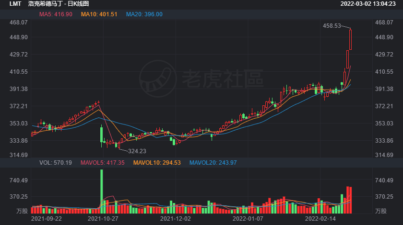403x225 pixels.
Task: Click the right 万股 volume unit label
Action: [x=380, y=211]
